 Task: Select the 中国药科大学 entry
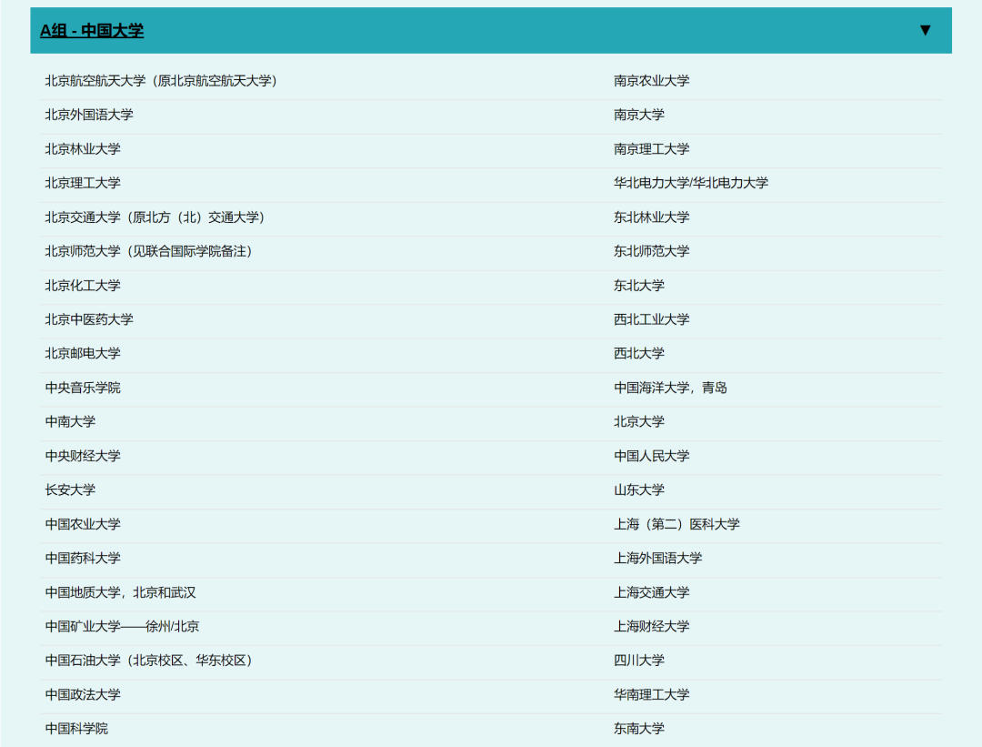click(x=83, y=559)
